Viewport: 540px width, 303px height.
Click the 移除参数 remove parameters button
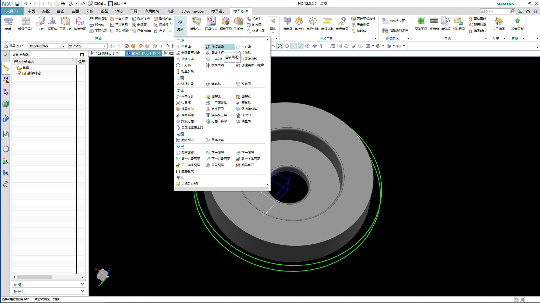tap(98, 19)
